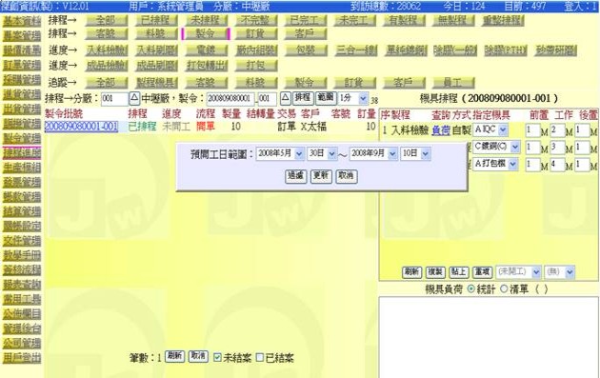The image size is (600, 378).
Task: Click the 過濾 button in the date range dialog
Action: [296, 175]
